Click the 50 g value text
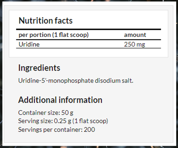 (67, 113)
